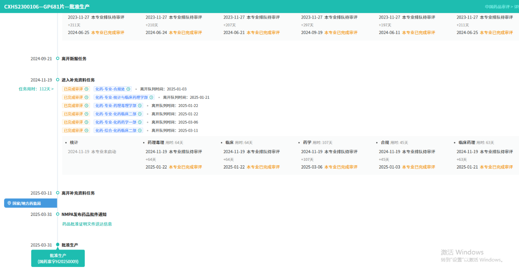The height and width of the screenshot is (269, 519).
Task: Click timeline dot for 离开新报任务
Action: tap(58, 58)
